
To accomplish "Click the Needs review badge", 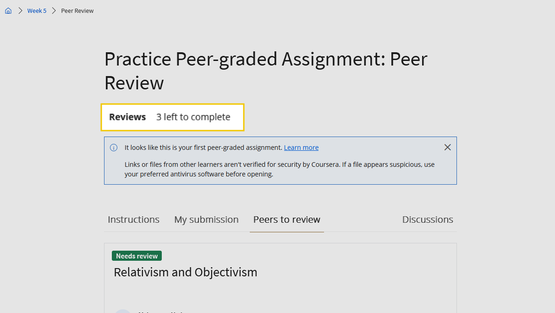I will [x=137, y=256].
